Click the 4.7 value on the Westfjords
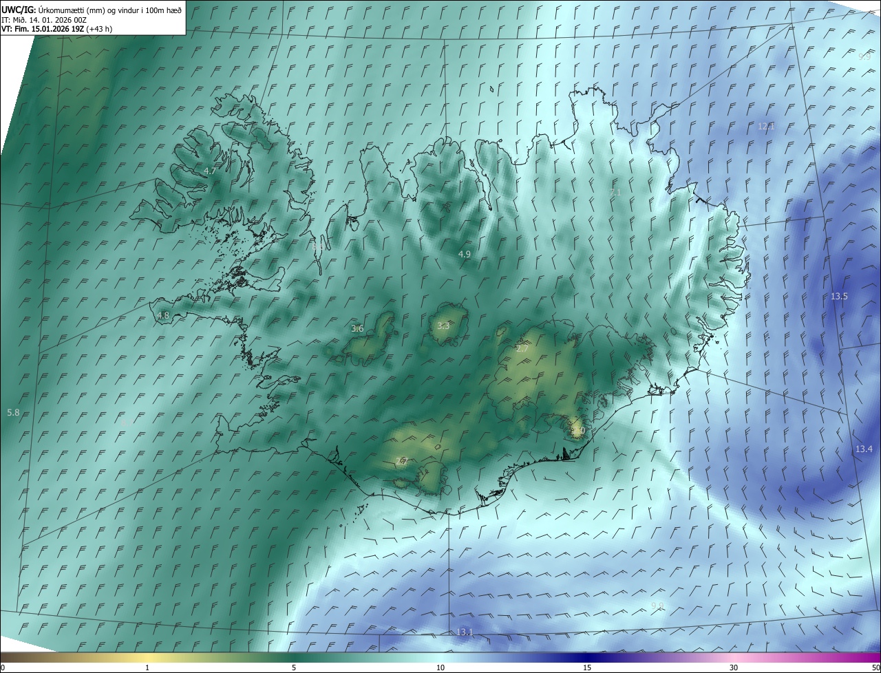The height and width of the screenshot is (673, 881). pos(210,170)
